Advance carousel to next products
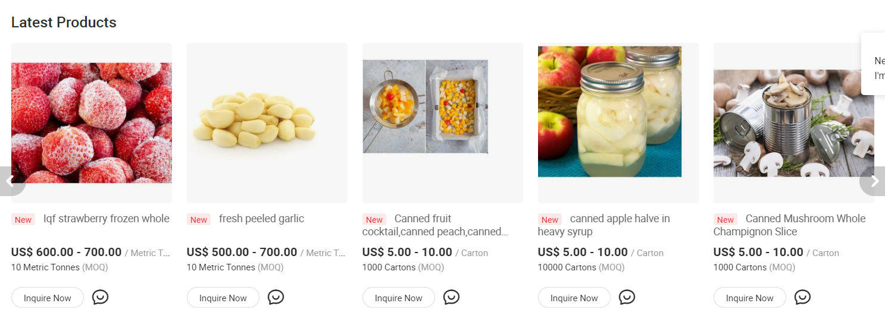The image size is (885, 325). 874,181
